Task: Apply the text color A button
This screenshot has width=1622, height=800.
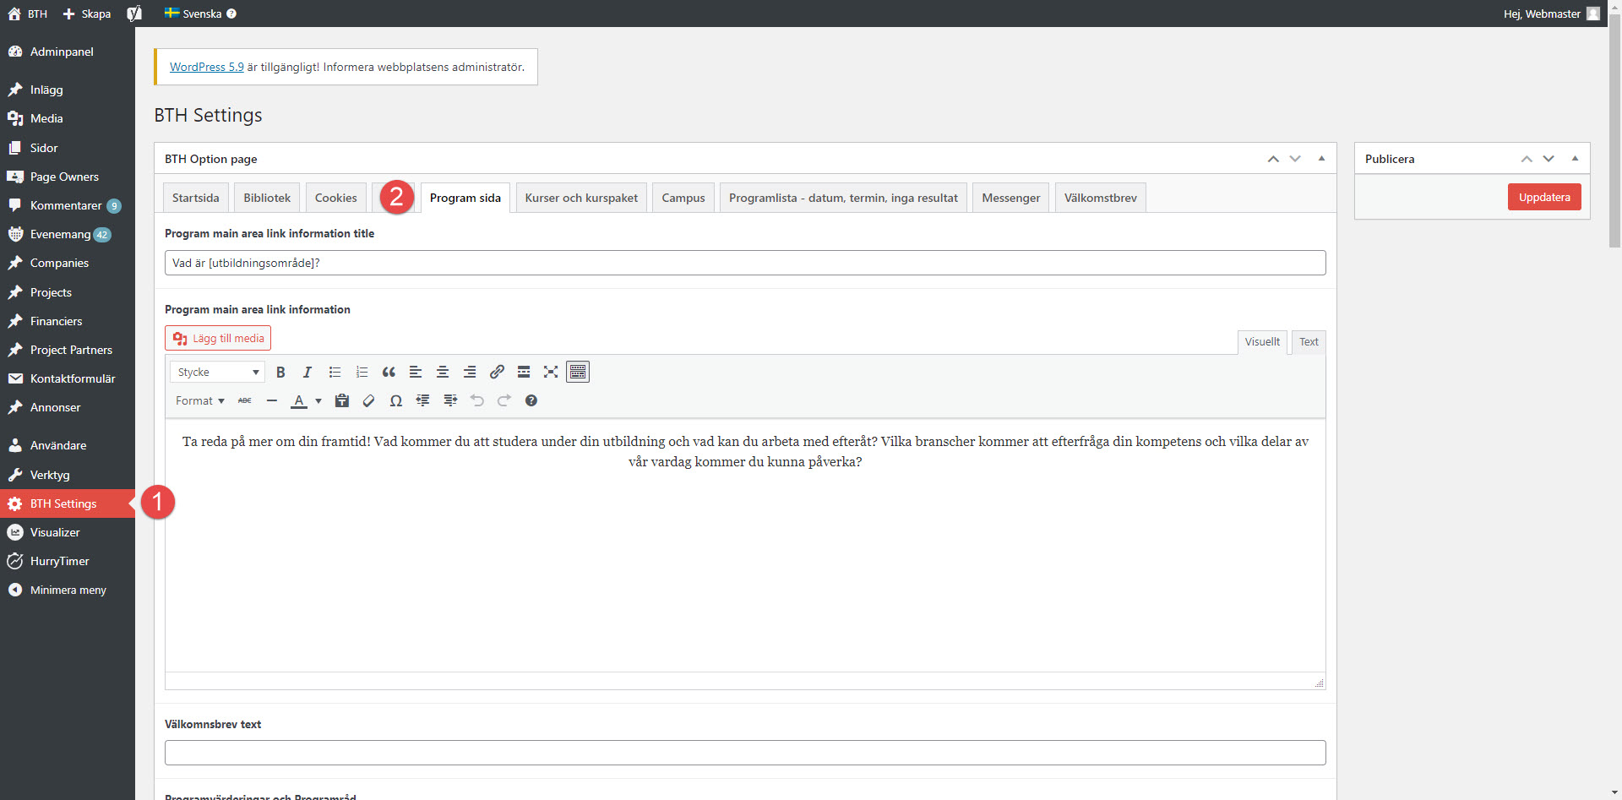Action: (x=299, y=400)
